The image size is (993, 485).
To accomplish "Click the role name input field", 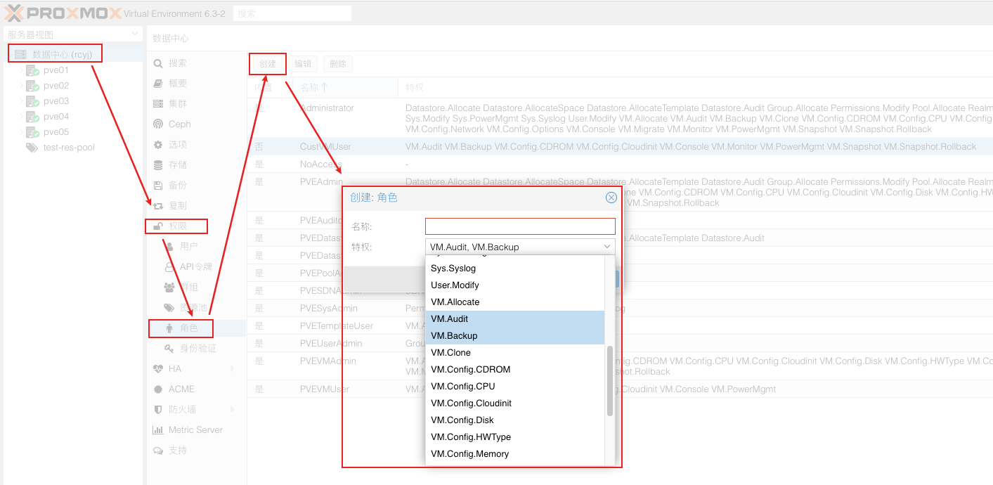I will (x=520, y=226).
